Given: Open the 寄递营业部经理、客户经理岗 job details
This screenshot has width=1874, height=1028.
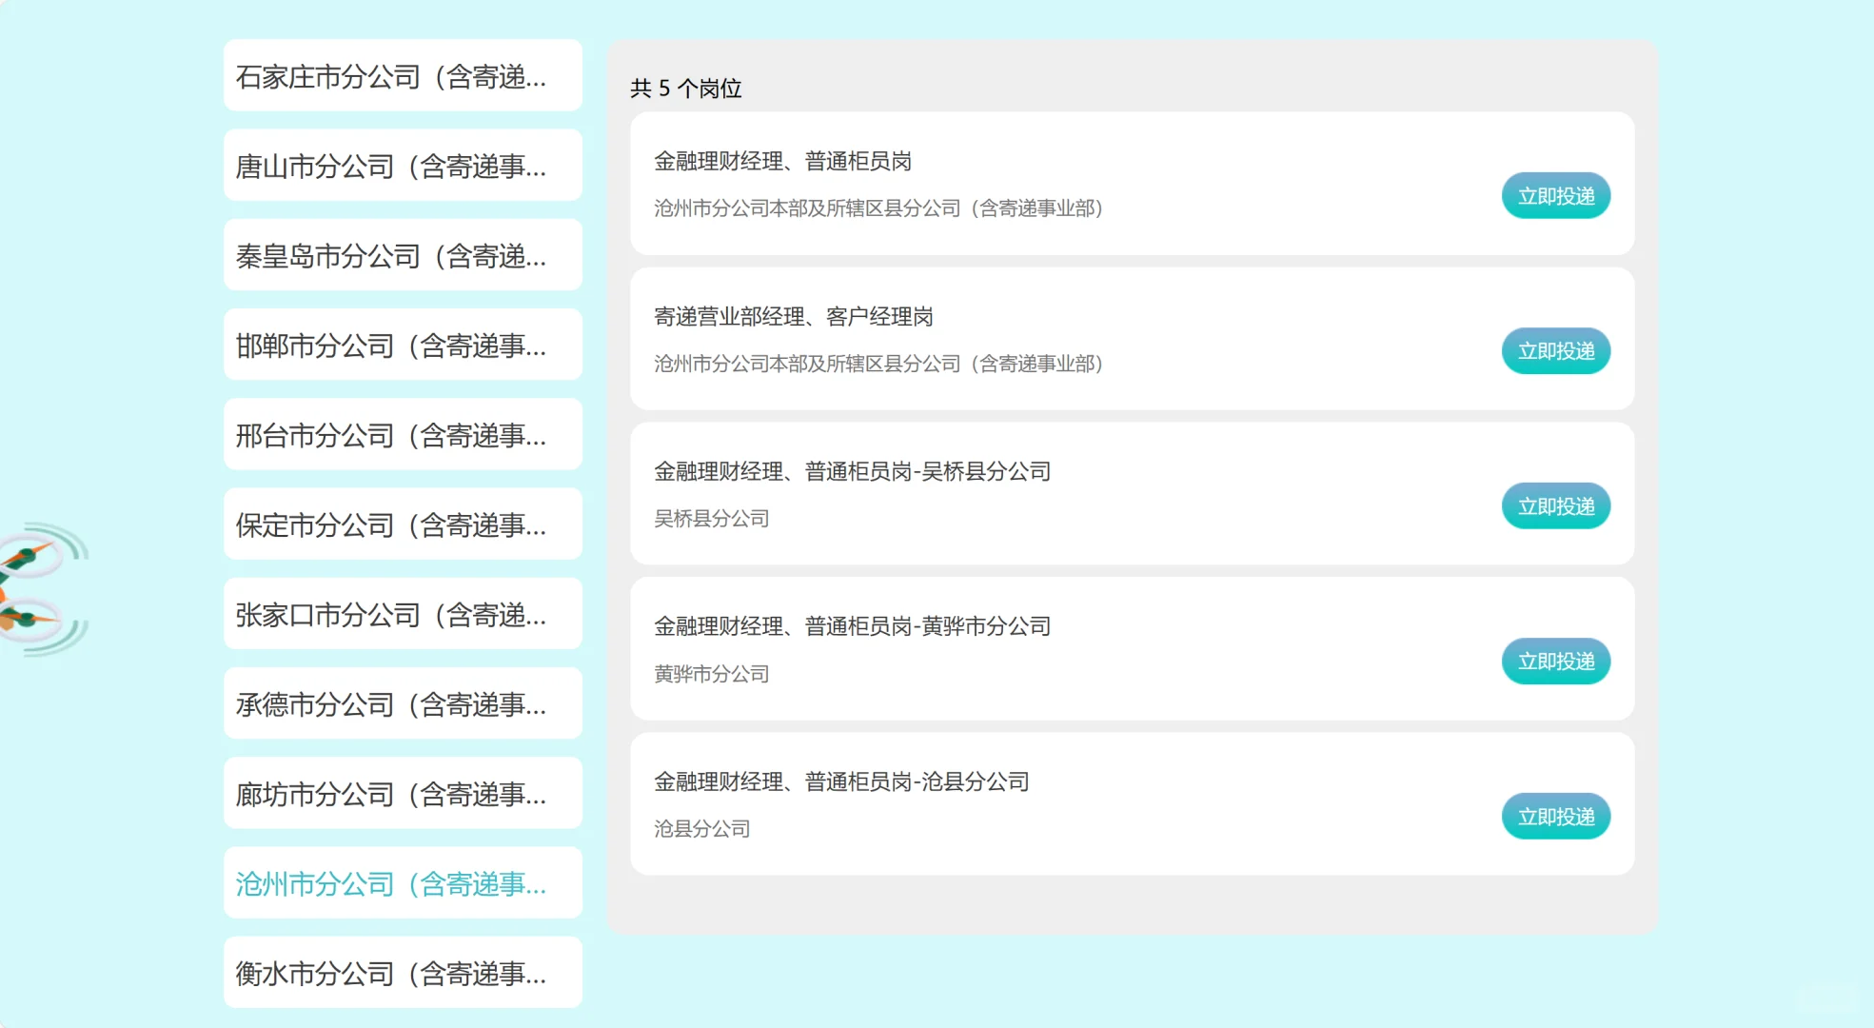Looking at the screenshot, I should pos(794,316).
